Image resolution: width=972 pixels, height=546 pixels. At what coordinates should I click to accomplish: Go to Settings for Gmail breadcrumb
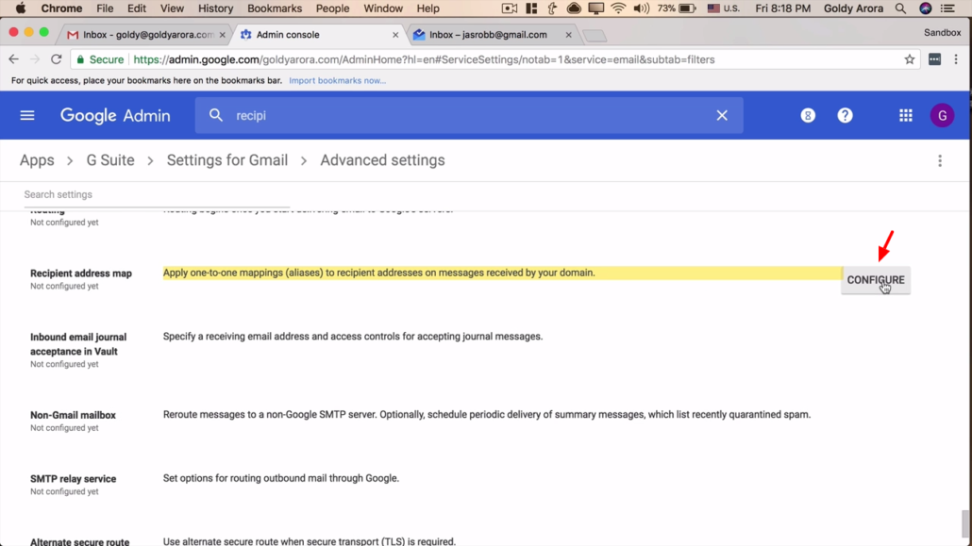[x=226, y=160]
